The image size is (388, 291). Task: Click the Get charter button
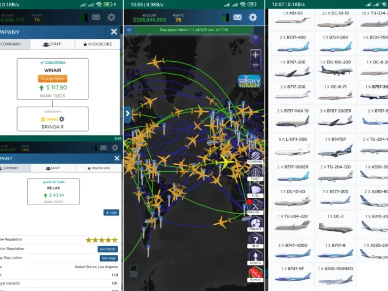click(x=108, y=249)
